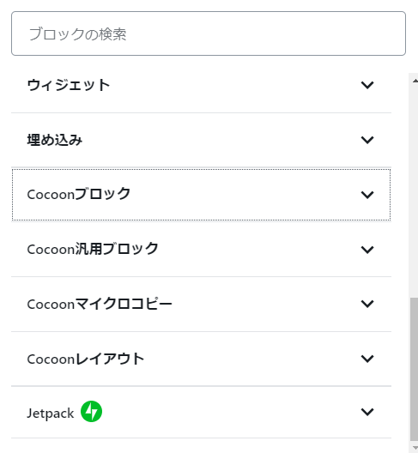Click the chevron arrow on Cocoonブロック row
This screenshot has width=418, height=453.
click(x=367, y=195)
